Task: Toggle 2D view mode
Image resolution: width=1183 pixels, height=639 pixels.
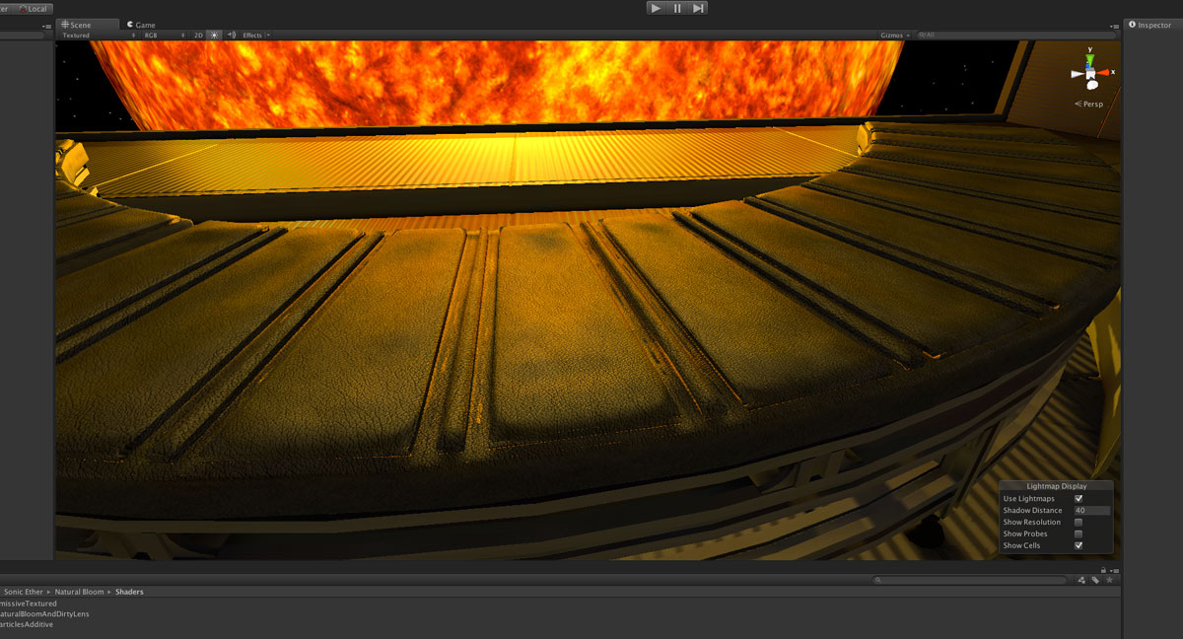Action: (197, 35)
